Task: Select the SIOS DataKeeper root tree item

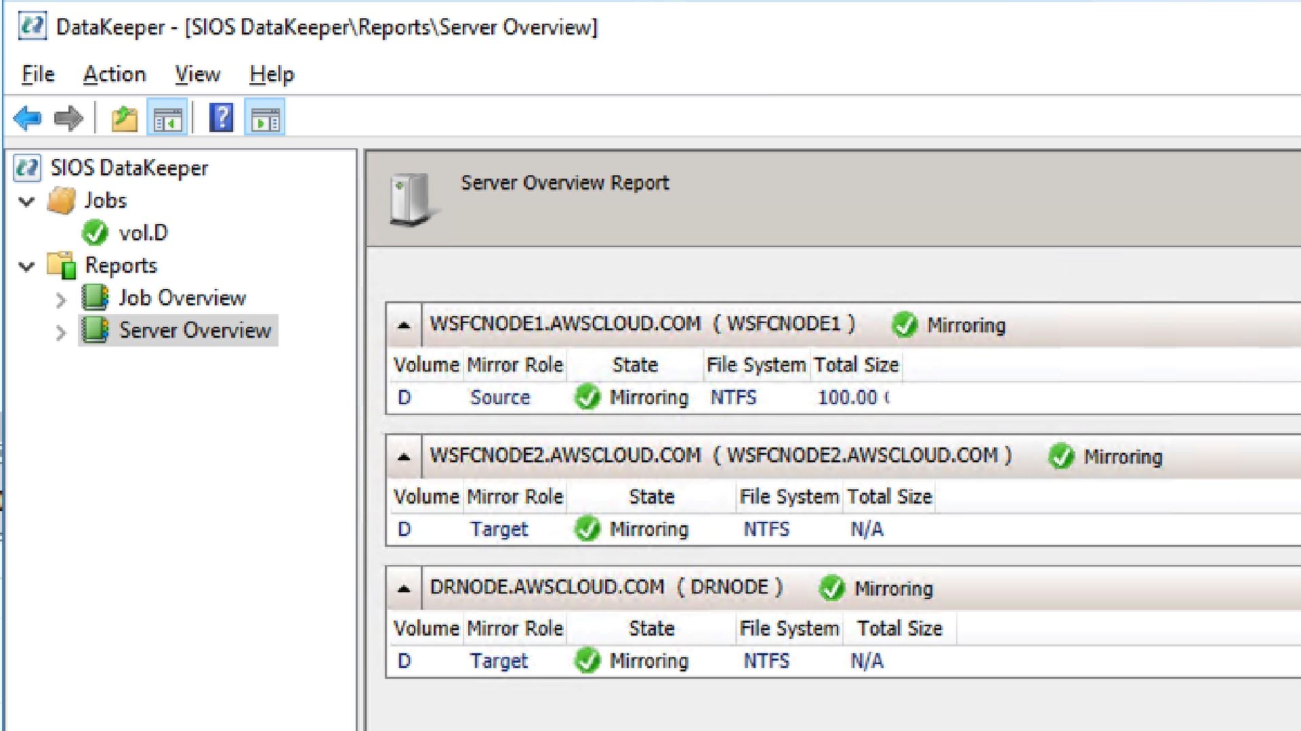Action: [x=129, y=168]
